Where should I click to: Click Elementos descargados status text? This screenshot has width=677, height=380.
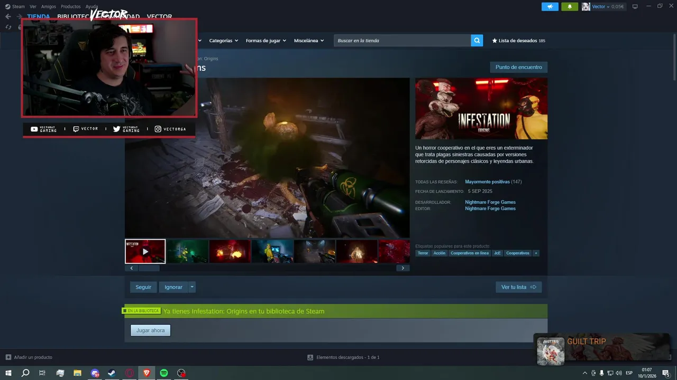coord(347,357)
